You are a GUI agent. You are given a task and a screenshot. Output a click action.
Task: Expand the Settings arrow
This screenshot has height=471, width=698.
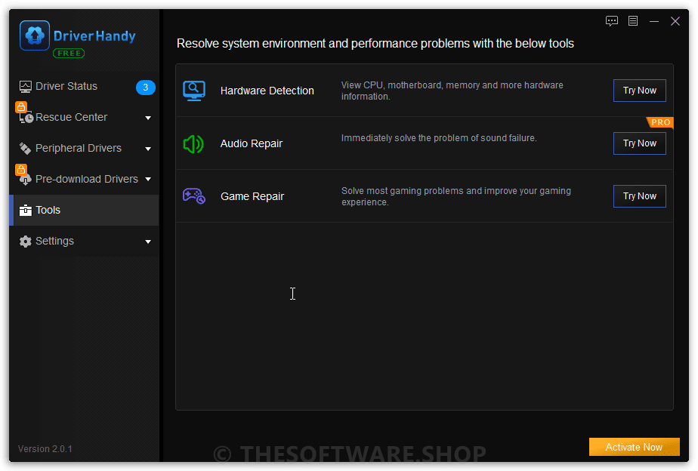(148, 242)
